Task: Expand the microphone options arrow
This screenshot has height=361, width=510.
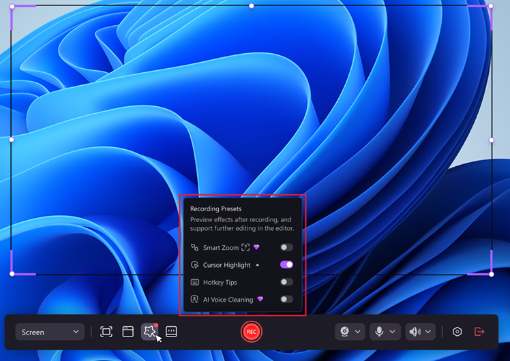Action: click(392, 332)
